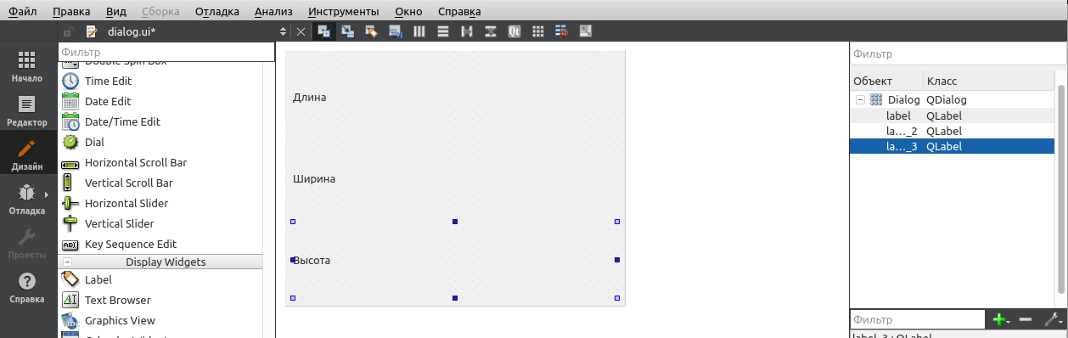This screenshot has width=1068, height=338.
Task: Open the Правка menu
Action: [x=71, y=11]
